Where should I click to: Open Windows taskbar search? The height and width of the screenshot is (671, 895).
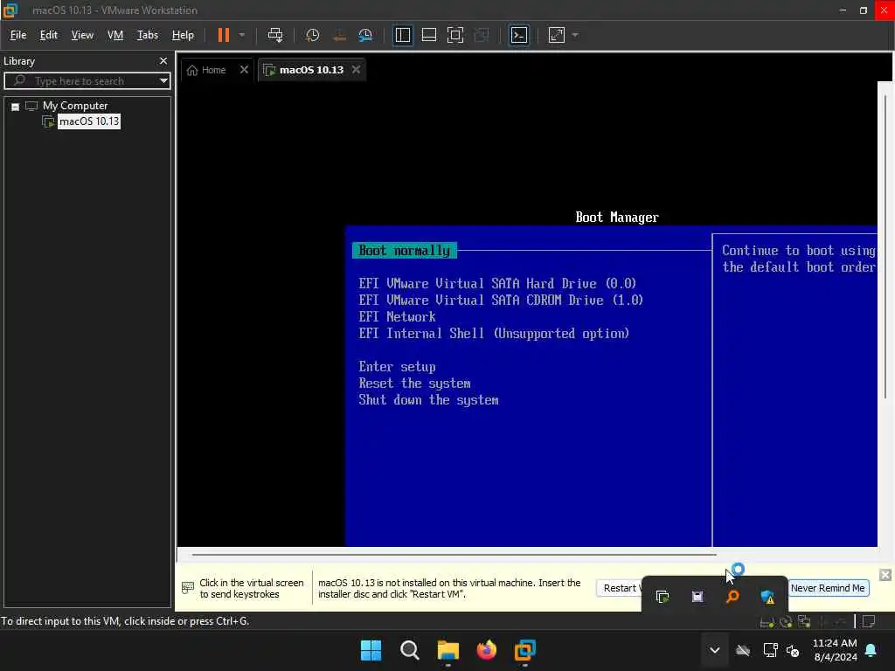409,650
